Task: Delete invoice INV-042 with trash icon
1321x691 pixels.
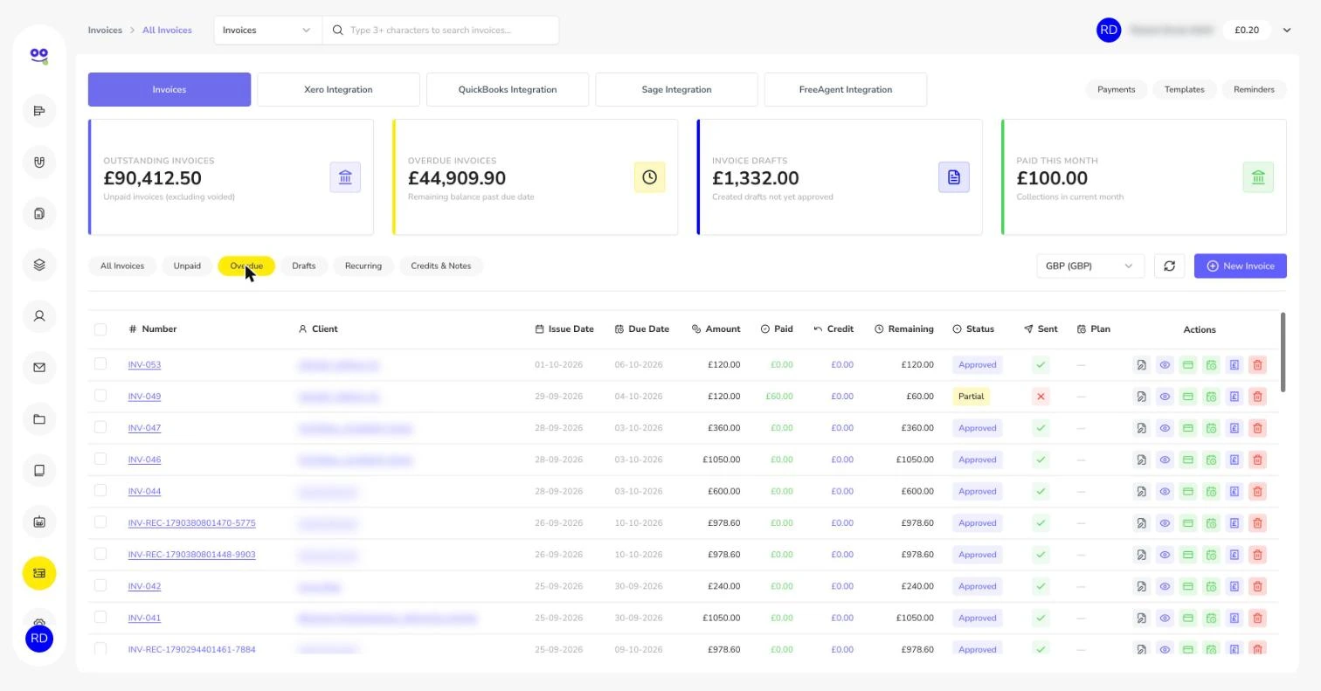Action: click(1257, 586)
